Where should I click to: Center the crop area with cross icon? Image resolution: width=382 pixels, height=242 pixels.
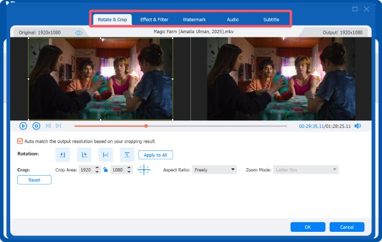pyautogui.click(x=144, y=169)
